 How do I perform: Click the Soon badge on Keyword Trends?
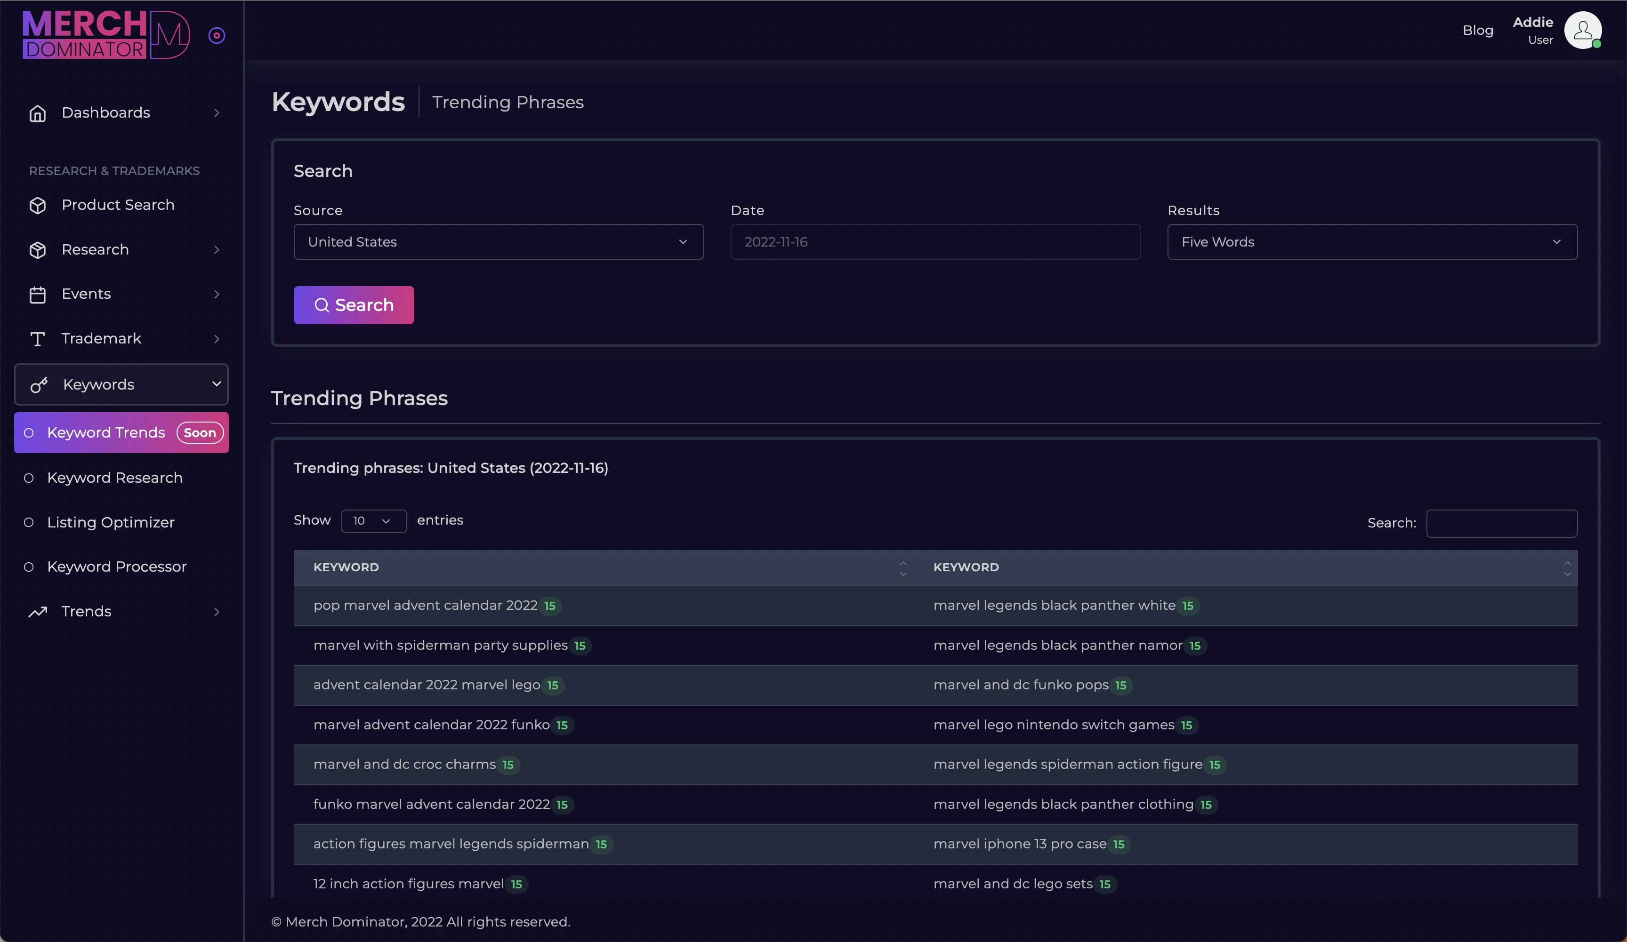click(200, 433)
